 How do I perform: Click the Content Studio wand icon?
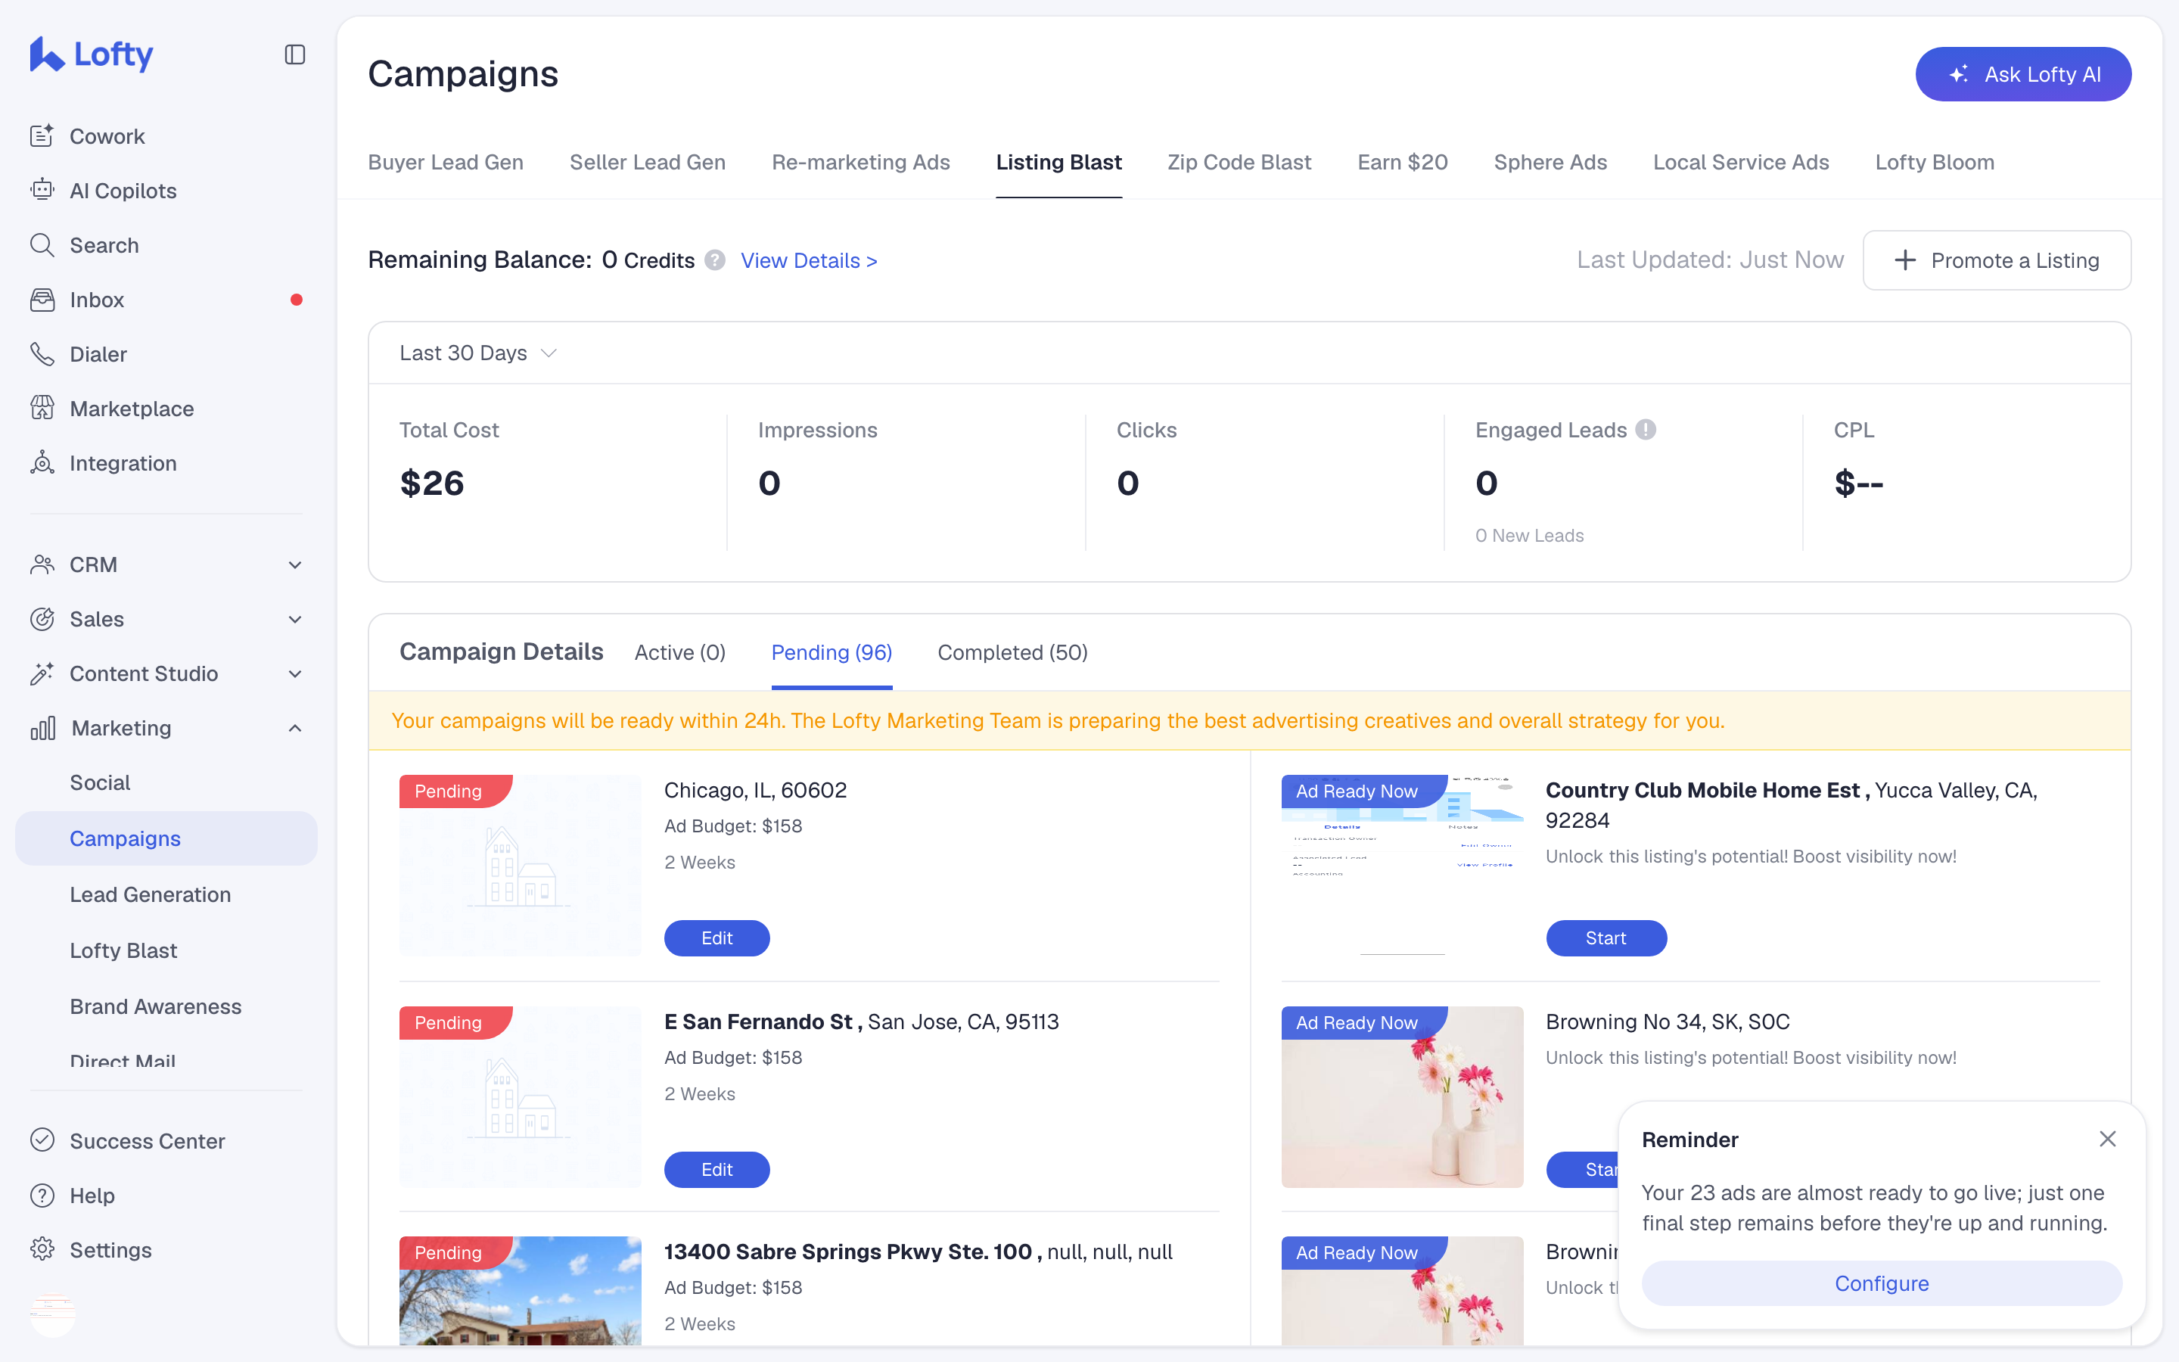coord(42,673)
